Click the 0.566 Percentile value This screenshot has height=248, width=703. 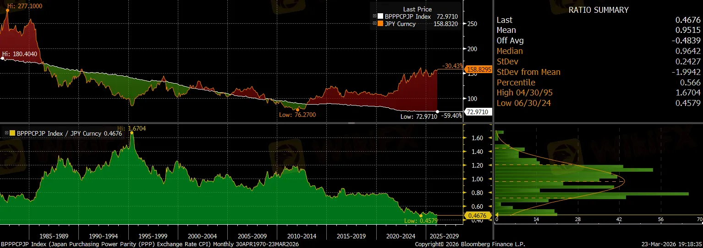point(691,83)
